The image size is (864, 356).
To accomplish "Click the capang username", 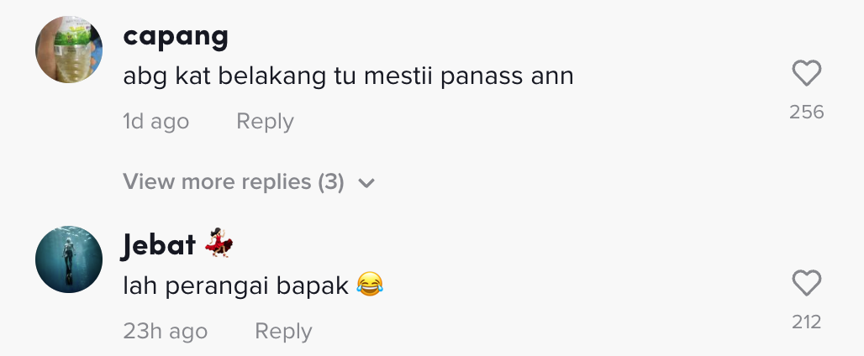I will (x=176, y=36).
